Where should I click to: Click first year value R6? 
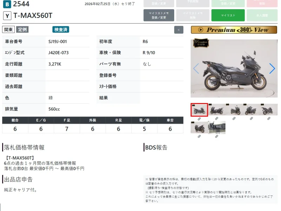(x=145, y=41)
